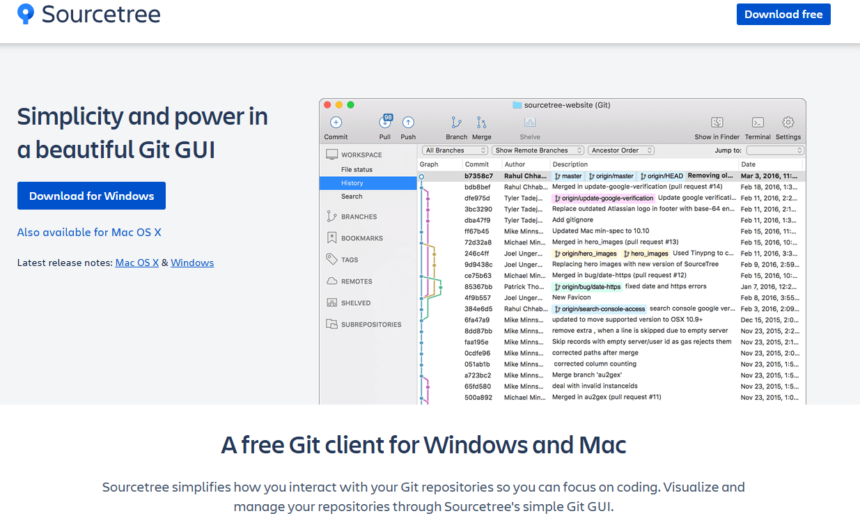Click the Merge toolbar icon
The image size is (860, 532).
click(481, 123)
